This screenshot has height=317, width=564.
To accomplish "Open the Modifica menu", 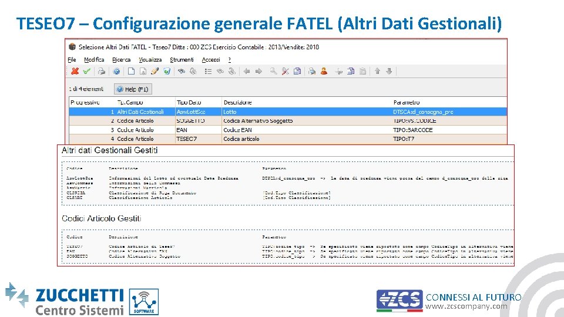I will 94,60.
